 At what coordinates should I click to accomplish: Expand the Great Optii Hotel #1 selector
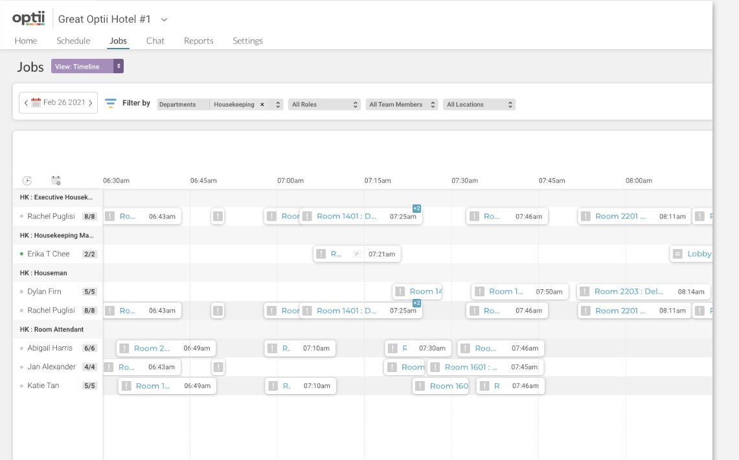click(x=164, y=19)
